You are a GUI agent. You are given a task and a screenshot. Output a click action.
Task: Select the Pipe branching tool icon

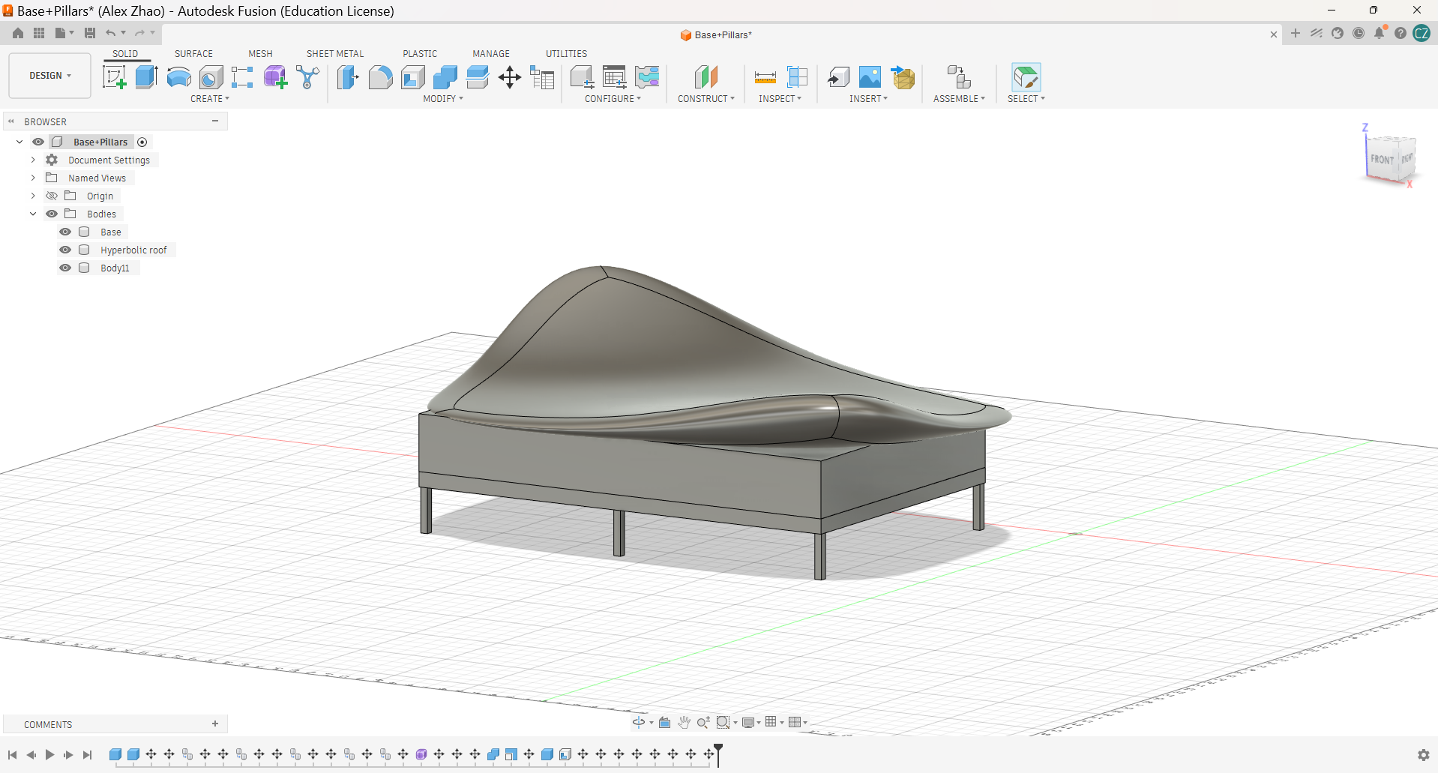(307, 77)
